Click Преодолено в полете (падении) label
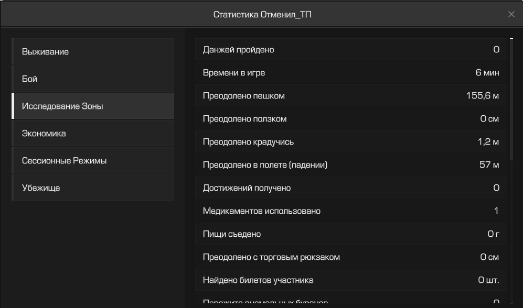Viewport: 523px width, 308px height. (x=265, y=165)
